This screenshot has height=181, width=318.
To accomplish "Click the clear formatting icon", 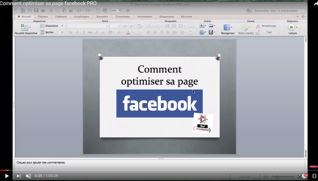I will point(139,26).
